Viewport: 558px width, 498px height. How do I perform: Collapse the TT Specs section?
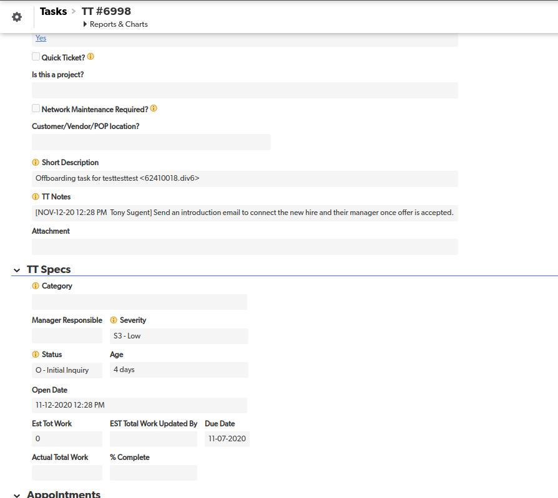[17, 271]
